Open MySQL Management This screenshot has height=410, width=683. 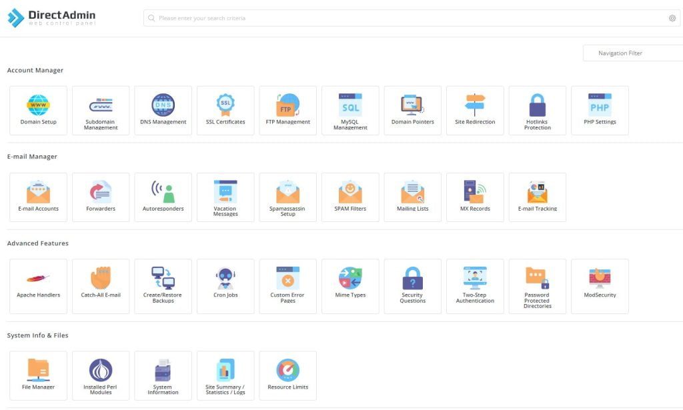tap(350, 109)
